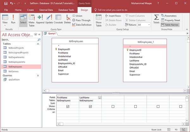Open the Return value dropdown

[149, 25]
